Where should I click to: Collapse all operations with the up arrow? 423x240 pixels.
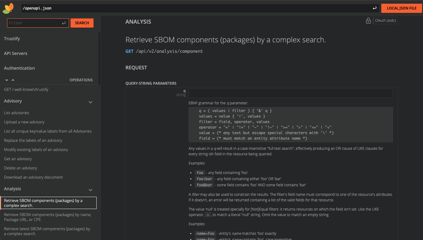13,80
